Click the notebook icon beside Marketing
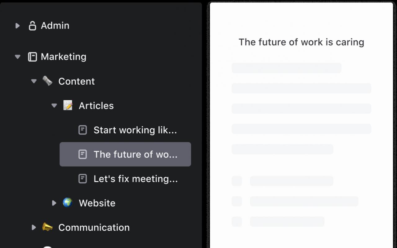Screen dimensions: 397x248 (33, 57)
